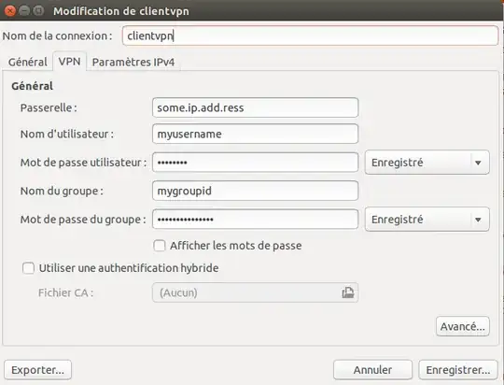
Task: Click the Nom du groupe field
Action: (255, 191)
